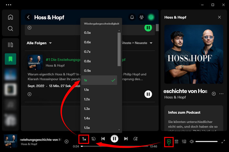Screen dimensions: 229x152
Task: Open Hoss & Hopf cover art in panel
Action: click(x=194, y=54)
